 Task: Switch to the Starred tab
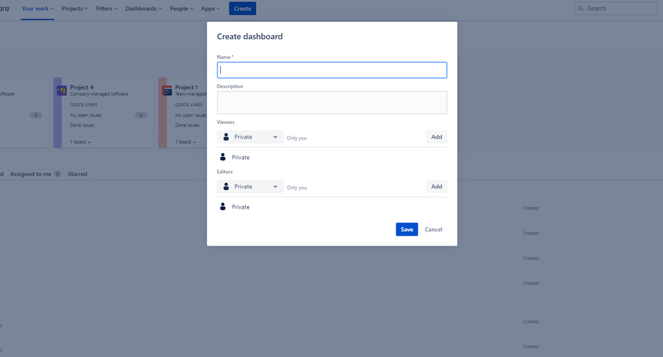(78, 174)
